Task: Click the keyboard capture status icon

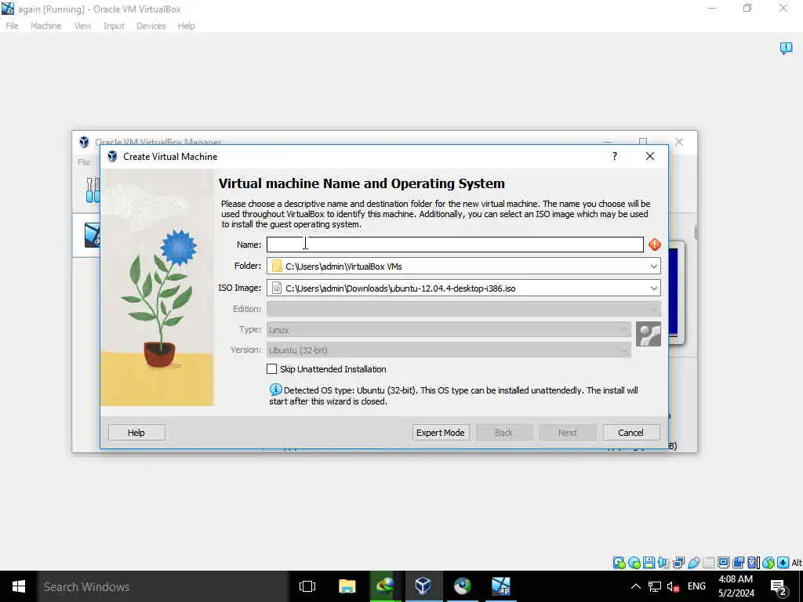Action: 783,563
